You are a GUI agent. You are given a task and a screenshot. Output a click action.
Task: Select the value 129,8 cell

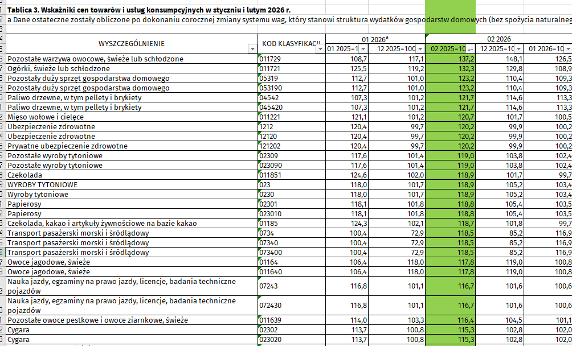pos(500,68)
